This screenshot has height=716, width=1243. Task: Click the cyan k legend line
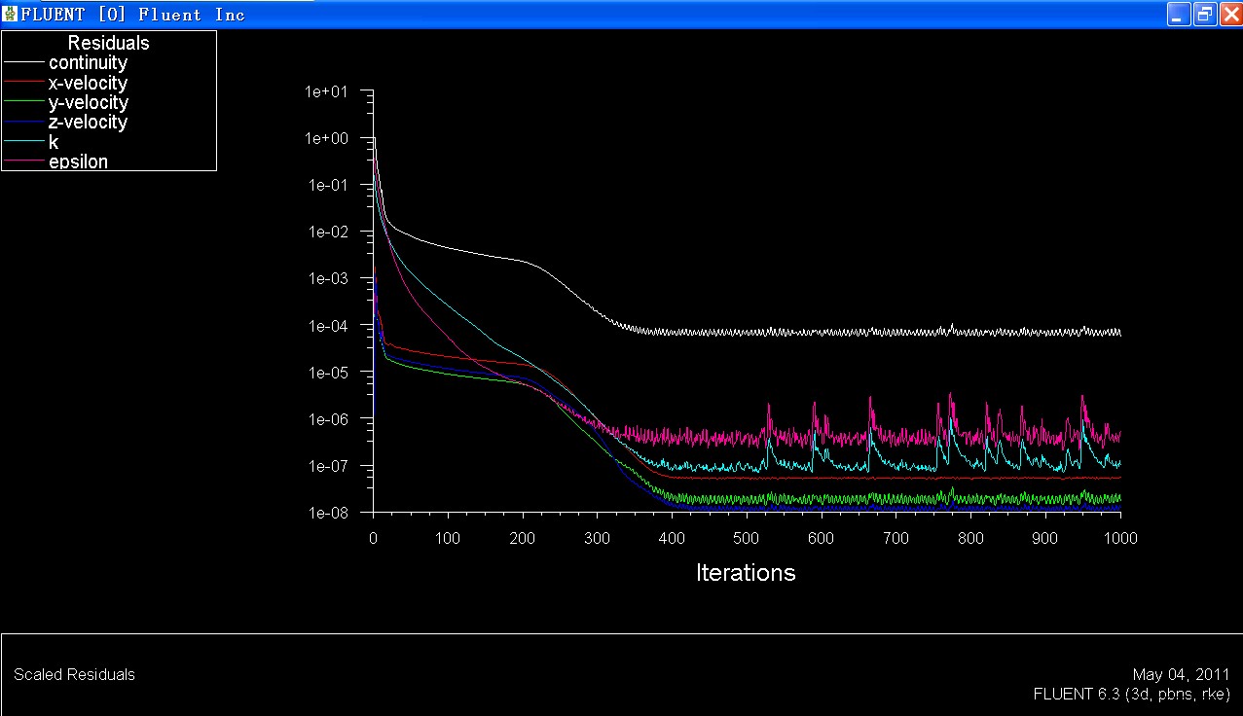pos(25,143)
